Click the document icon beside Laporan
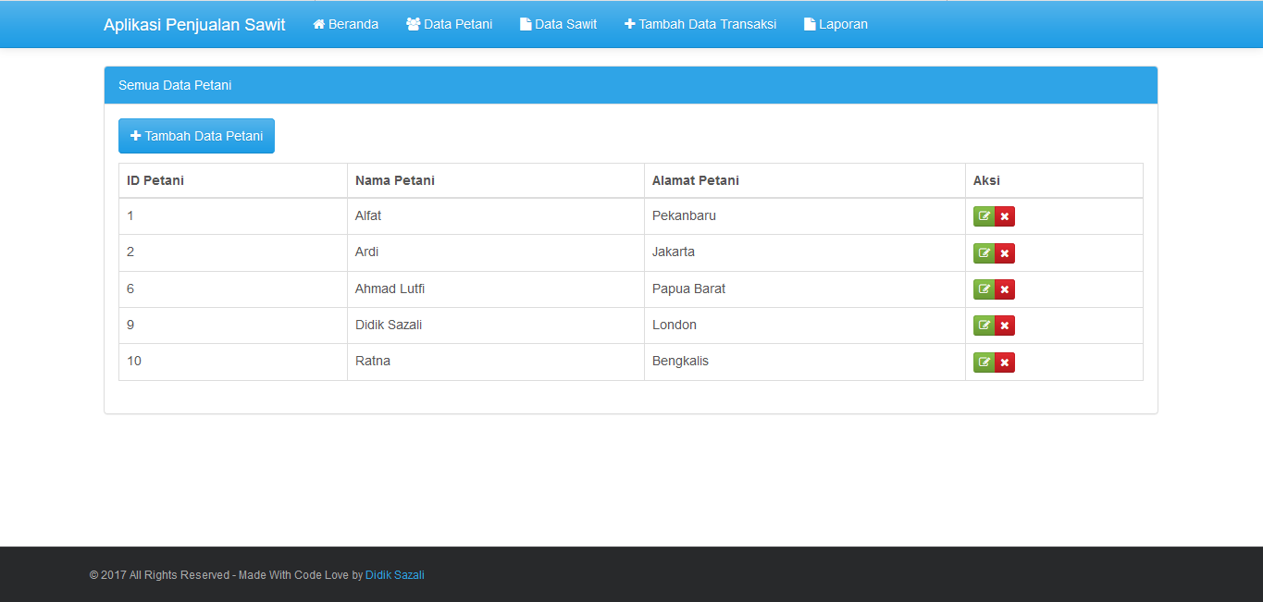This screenshot has height=602, width=1263. point(807,23)
